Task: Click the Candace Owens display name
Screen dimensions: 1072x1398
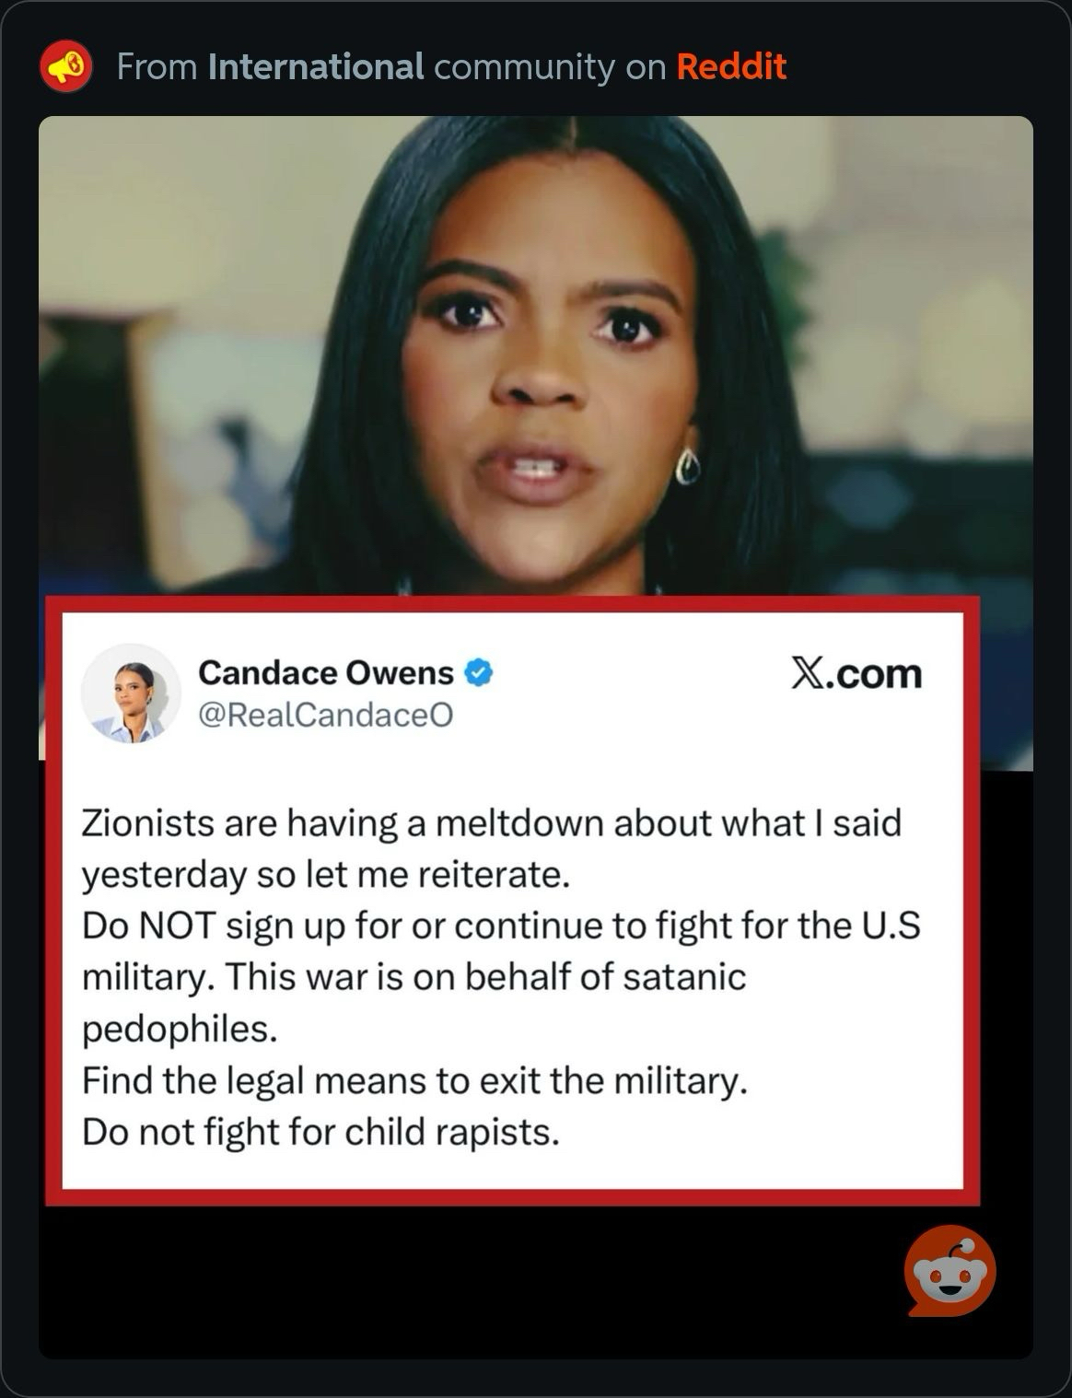Action: click(326, 673)
